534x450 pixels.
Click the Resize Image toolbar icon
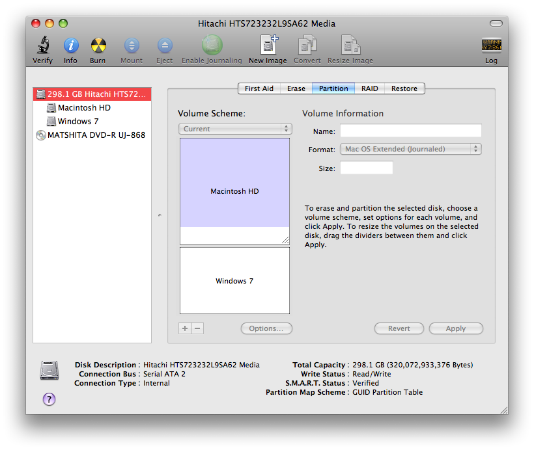[x=350, y=45]
